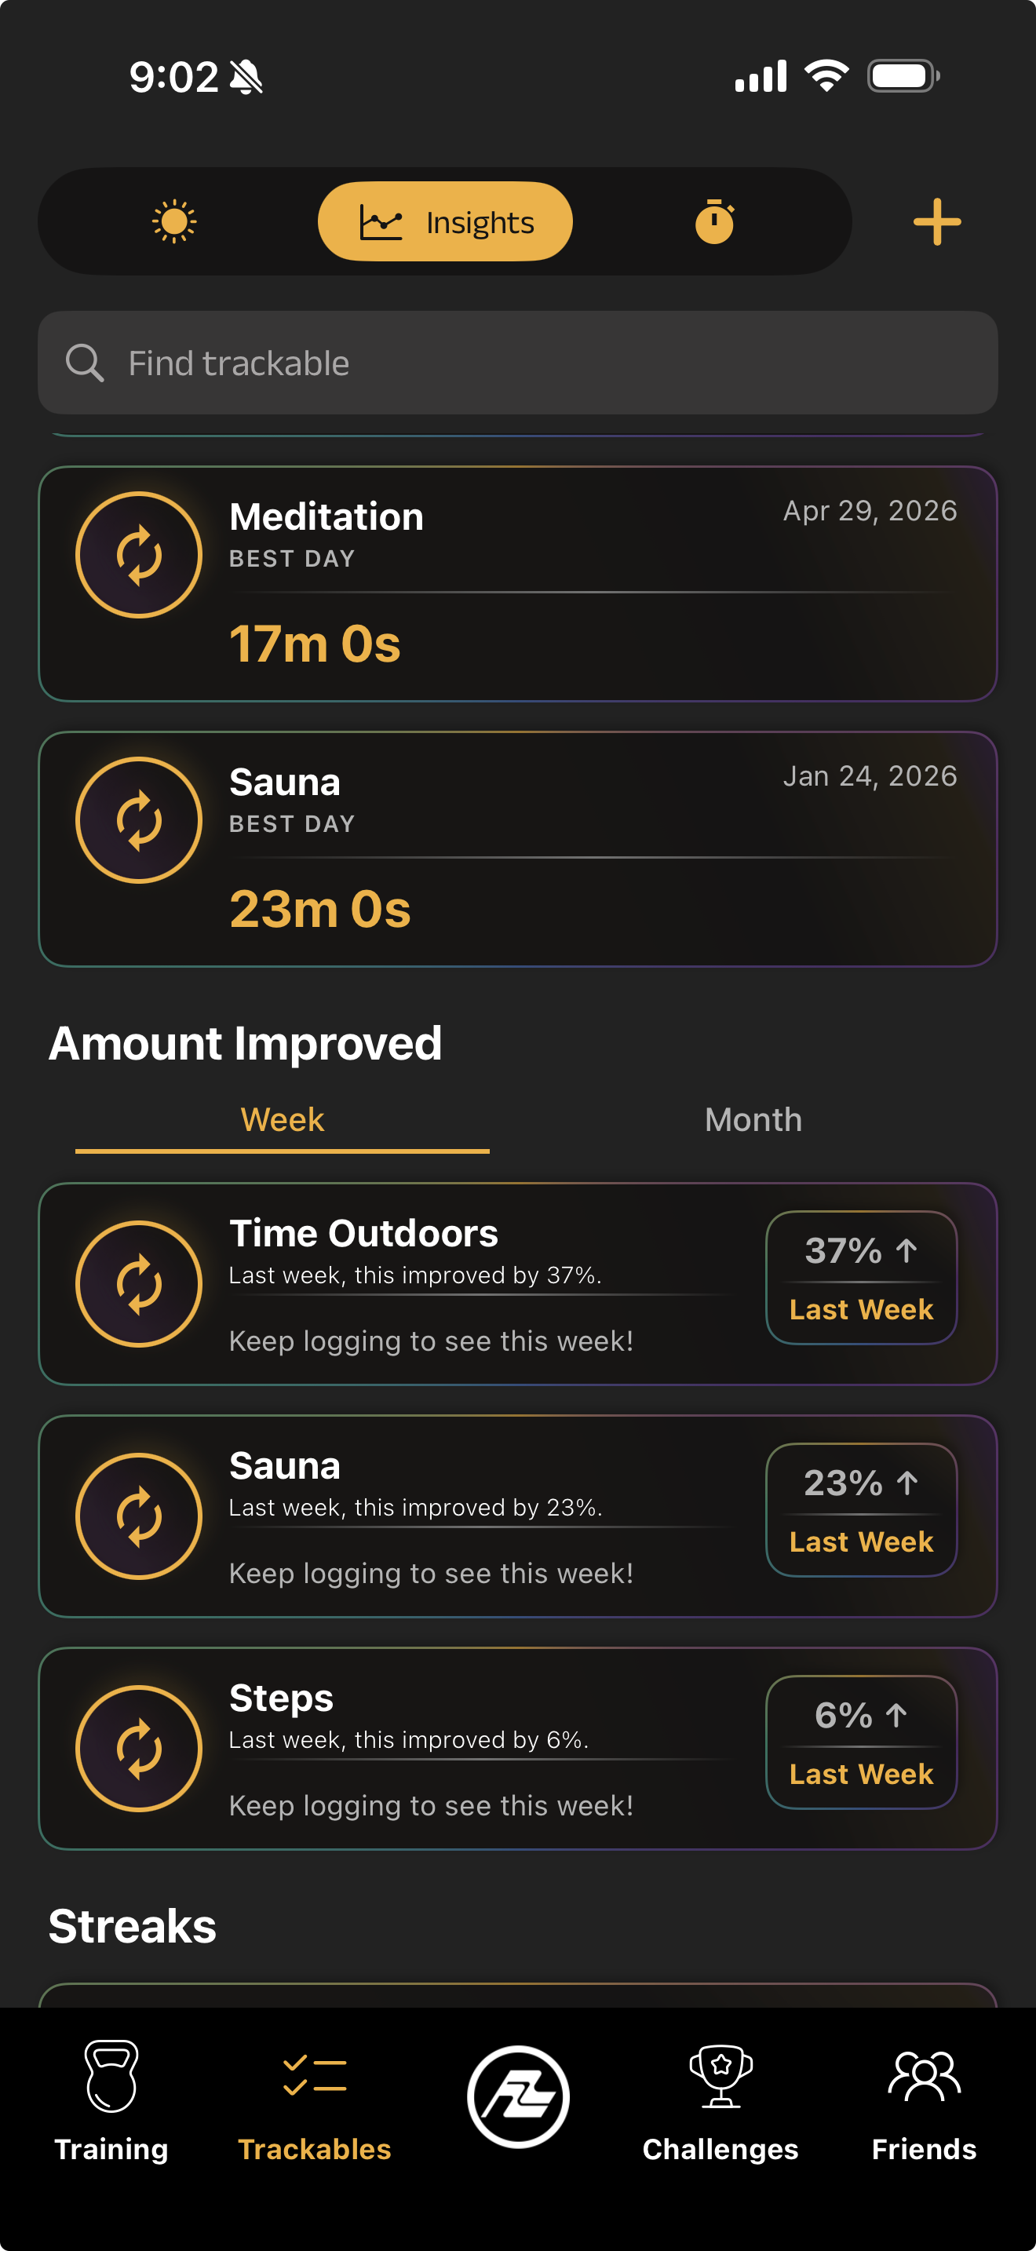Tap the Time Outdoors circle icon
The image size is (1036, 2251).
click(139, 1284)
